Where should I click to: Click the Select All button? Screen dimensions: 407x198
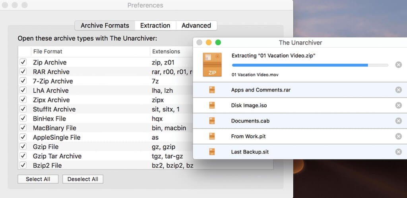click(x=38, y=179)
